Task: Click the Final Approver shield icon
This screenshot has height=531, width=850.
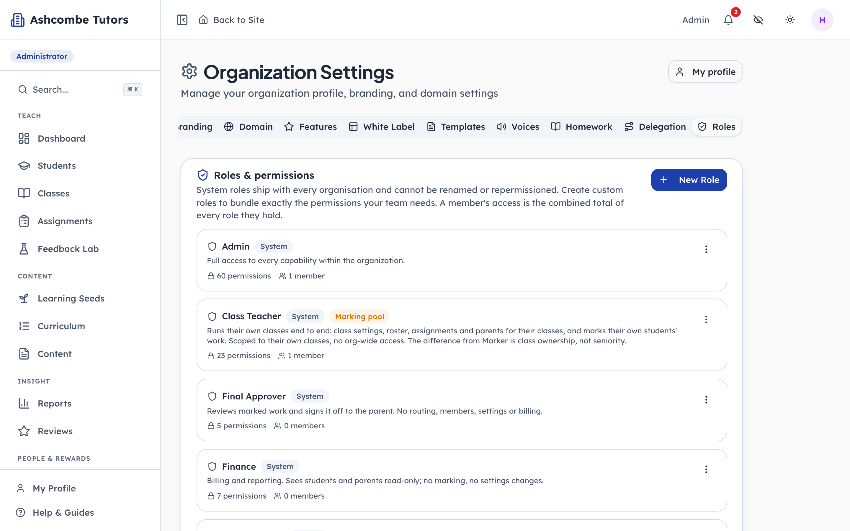Action: click(x=212, y=396)
